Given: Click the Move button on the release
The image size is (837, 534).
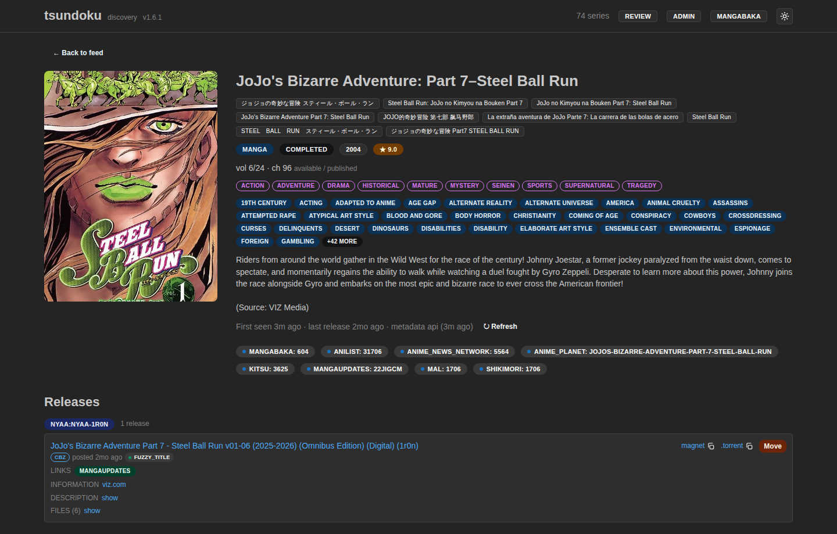Looking at the screenshot, I should pyautogui.click(x=772, y=446).
